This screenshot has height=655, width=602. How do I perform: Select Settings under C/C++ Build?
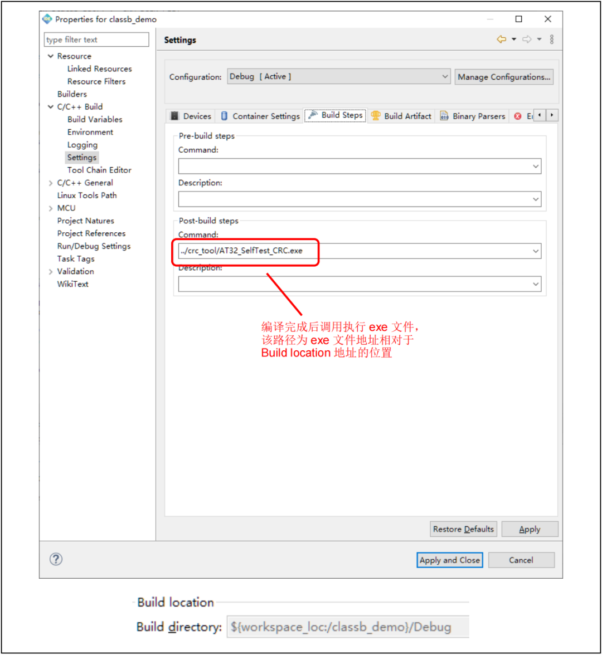(x=82, y=158)
